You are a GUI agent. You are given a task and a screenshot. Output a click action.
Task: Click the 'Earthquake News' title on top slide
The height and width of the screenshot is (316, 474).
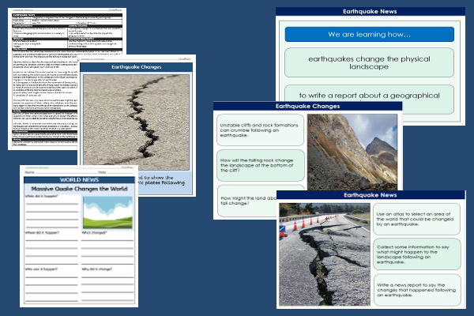coord(370,12)
